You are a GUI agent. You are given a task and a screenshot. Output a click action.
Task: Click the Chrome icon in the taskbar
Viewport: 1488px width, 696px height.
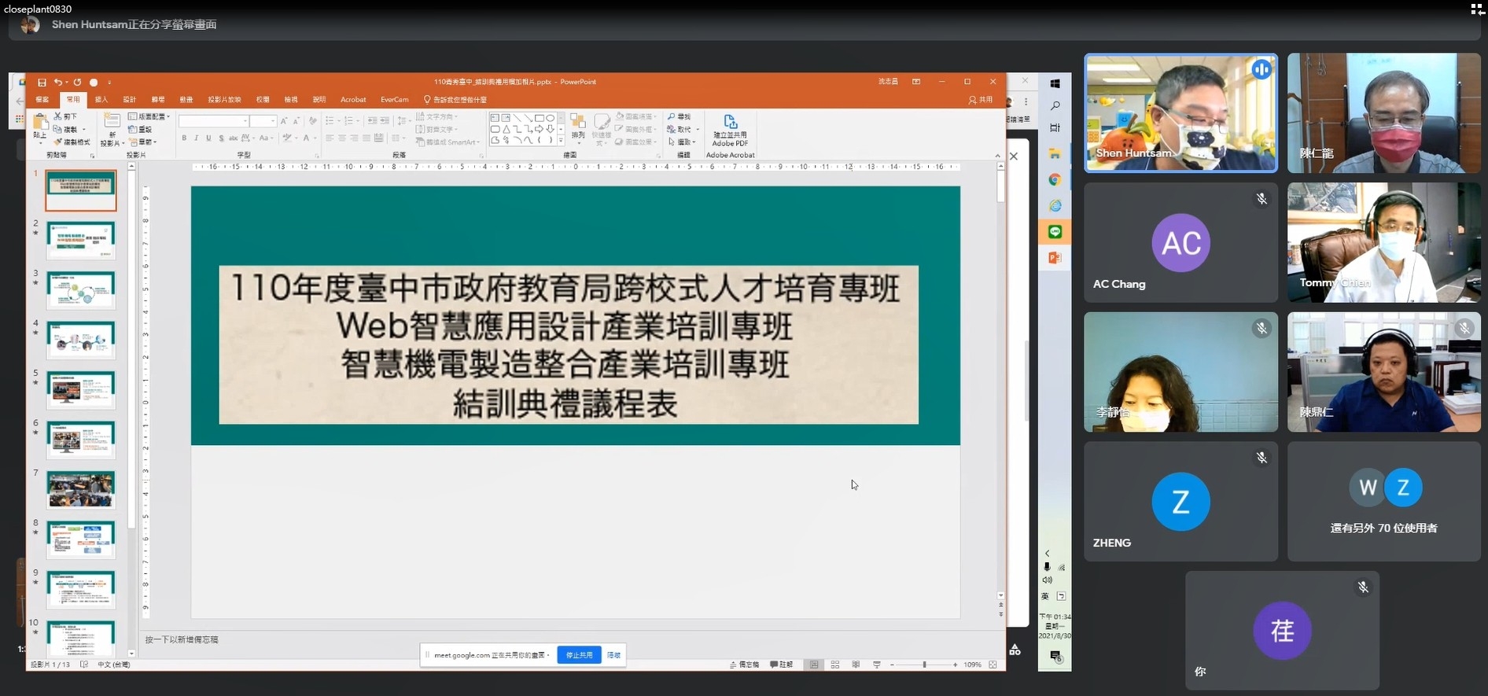pyautogui.click(x=1055, y=180)
